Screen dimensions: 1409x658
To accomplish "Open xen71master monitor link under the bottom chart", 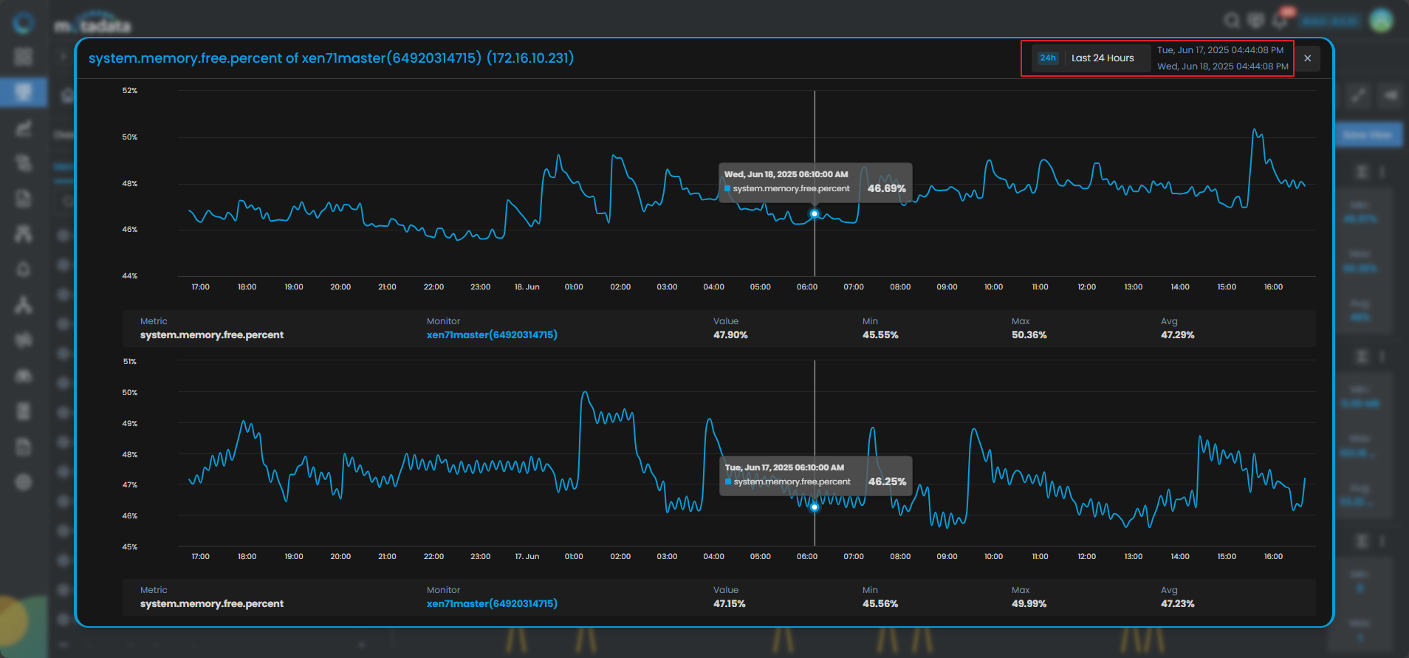I will (491, 604).
